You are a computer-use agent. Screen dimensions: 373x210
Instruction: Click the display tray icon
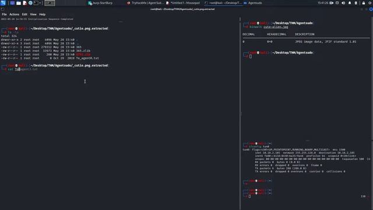pos(337,3)
